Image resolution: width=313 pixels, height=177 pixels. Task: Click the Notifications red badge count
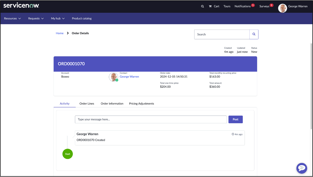coord(253,5)
